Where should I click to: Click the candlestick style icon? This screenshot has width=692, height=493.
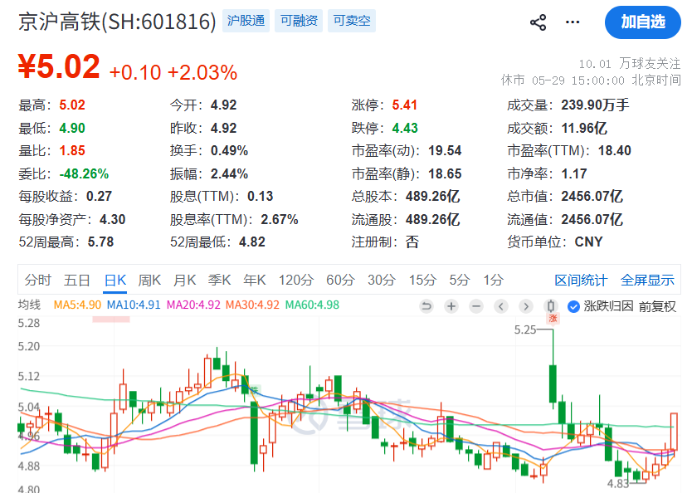pos(551,306)
